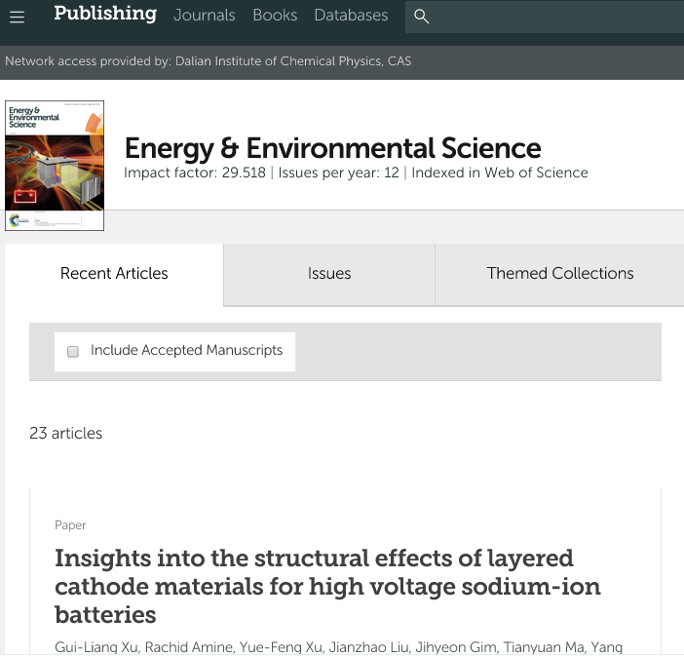Click author Yue-Feng Xu
The height and width of the screenshot is (656, 684).
pyautogui.click(x=279, y=647)
